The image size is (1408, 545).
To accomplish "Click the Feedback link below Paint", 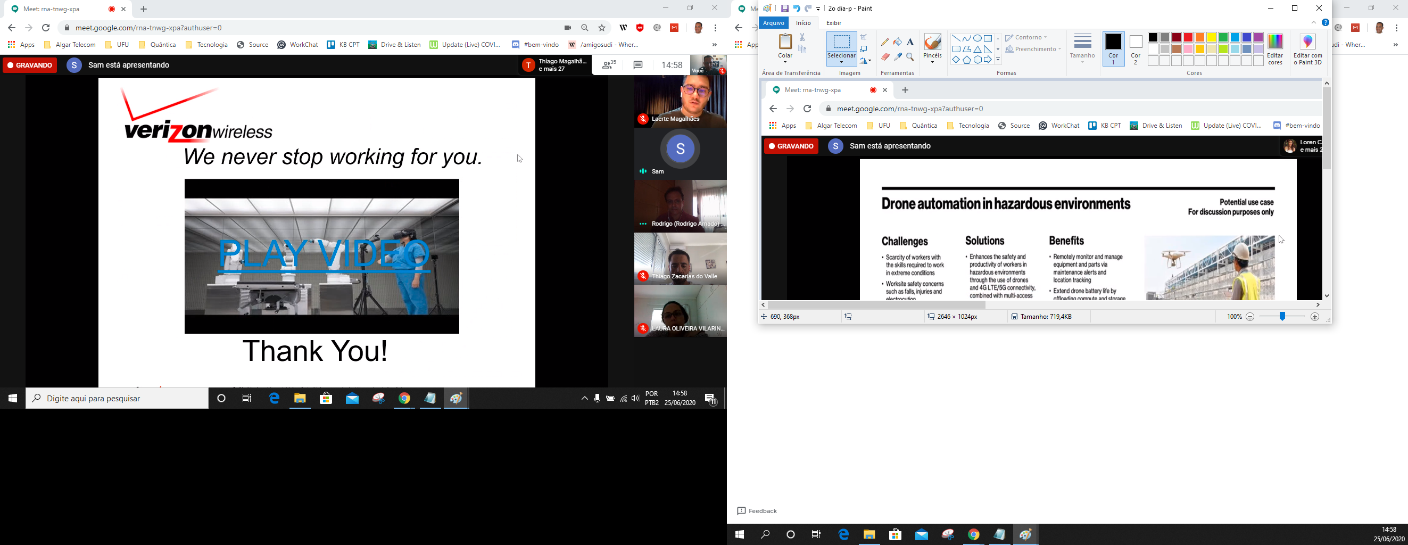I will pos(758,511).
